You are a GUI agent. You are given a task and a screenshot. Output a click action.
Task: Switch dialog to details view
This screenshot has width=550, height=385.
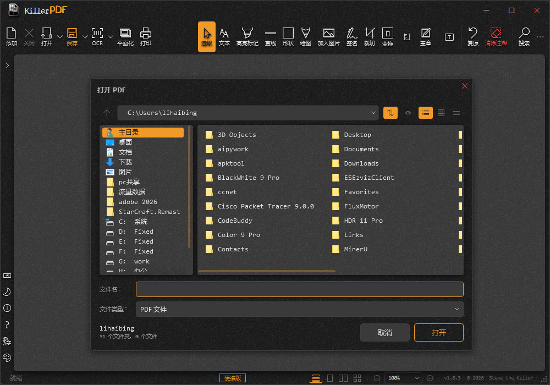[x=457, y=113]
